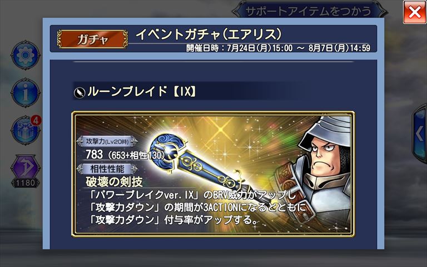Expand the right side arrow panel

point(420,133)
